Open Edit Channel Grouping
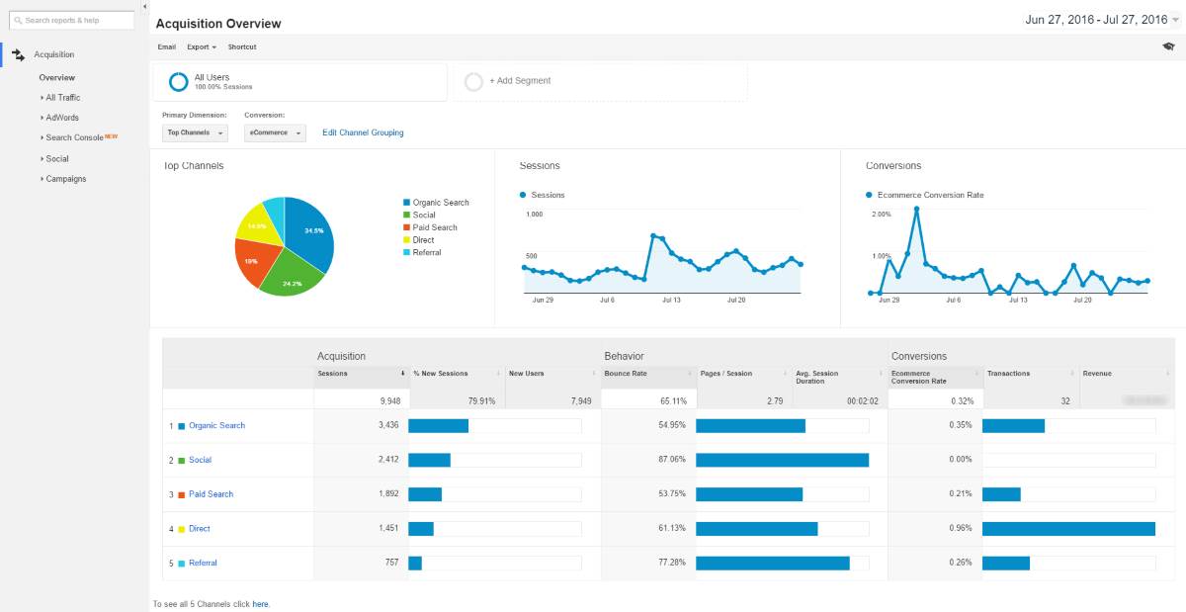 click(x=363, y=131)
